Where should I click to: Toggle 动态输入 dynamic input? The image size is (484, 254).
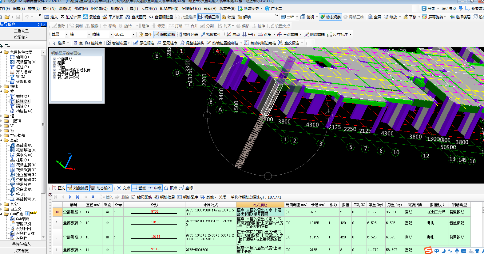click(x=101, y=188)
